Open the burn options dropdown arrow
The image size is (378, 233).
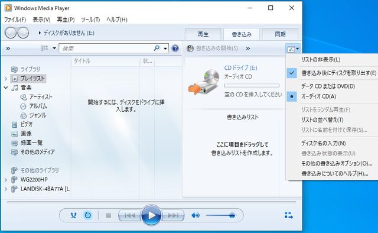click(298, 48)
